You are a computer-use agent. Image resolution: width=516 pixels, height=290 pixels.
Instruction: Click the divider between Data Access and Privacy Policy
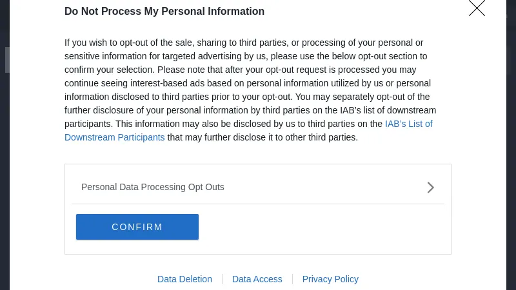coord(292,279)
